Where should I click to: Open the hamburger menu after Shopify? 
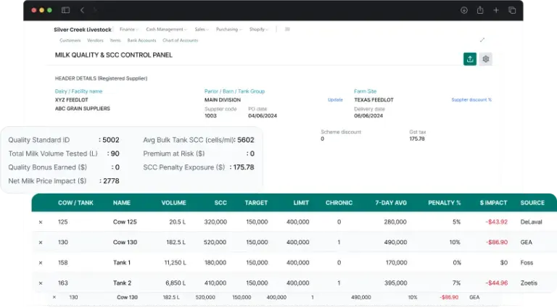[287, 30]
